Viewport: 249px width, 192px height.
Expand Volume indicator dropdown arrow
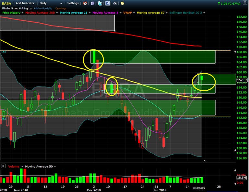(x=22, y=167)
